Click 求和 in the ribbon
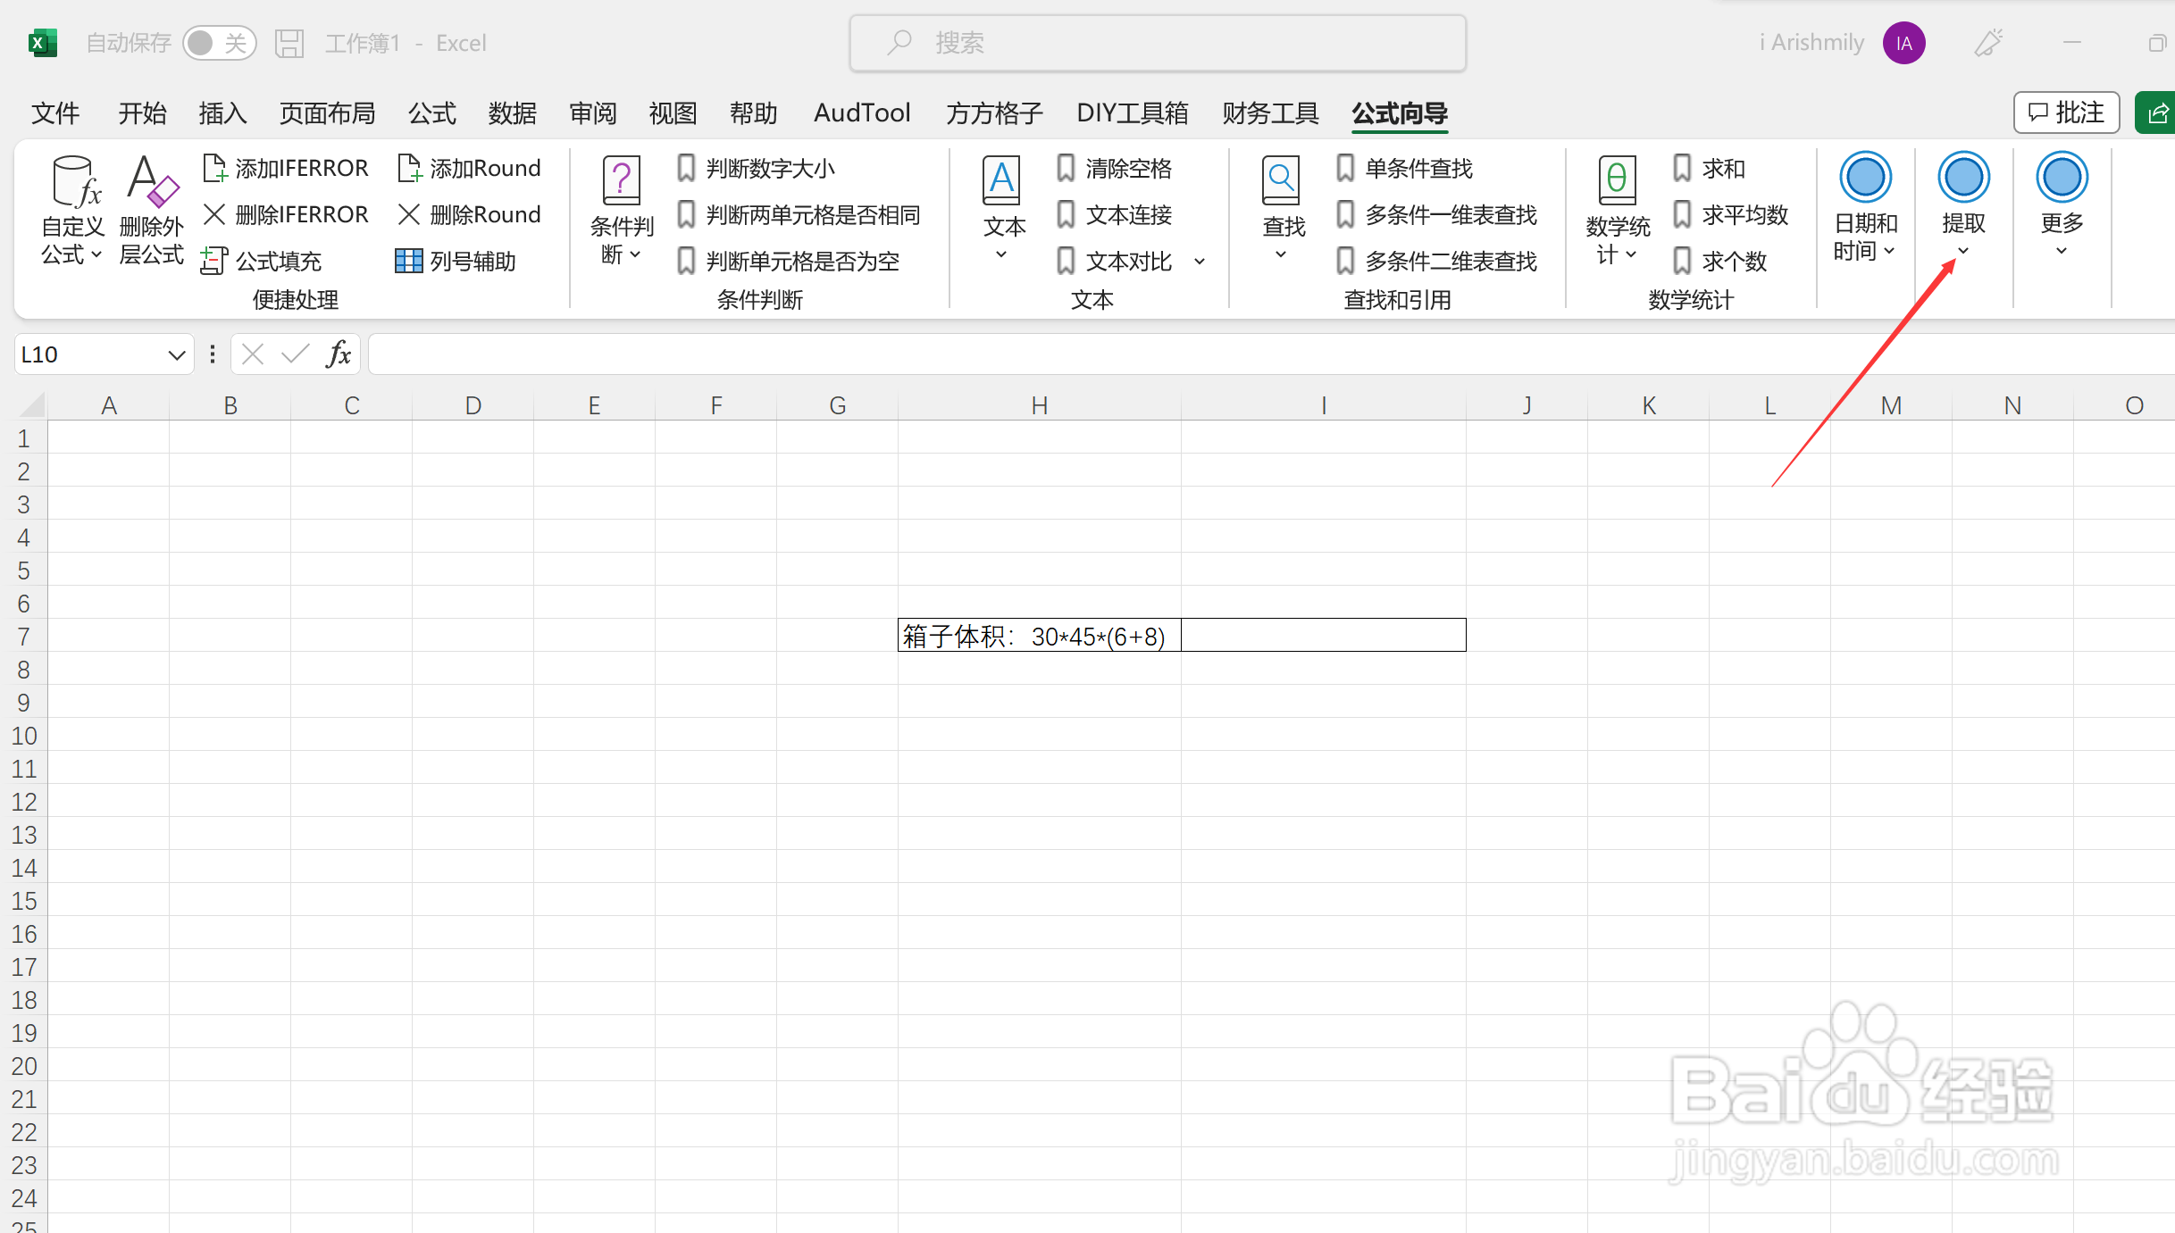This screenshot has height=1233, width=2175. (x=1709, y=168)
